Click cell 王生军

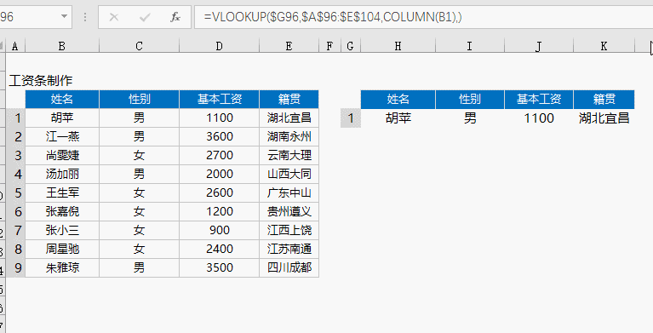tap(62, 193)
